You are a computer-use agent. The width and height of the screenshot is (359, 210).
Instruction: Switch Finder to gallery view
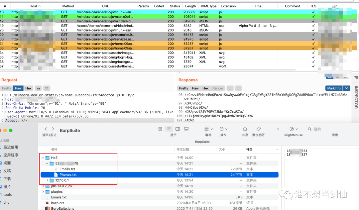tap(186, 129)
